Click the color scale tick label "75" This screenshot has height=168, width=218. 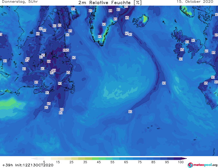pyautogui.click(x=140, y=162)
